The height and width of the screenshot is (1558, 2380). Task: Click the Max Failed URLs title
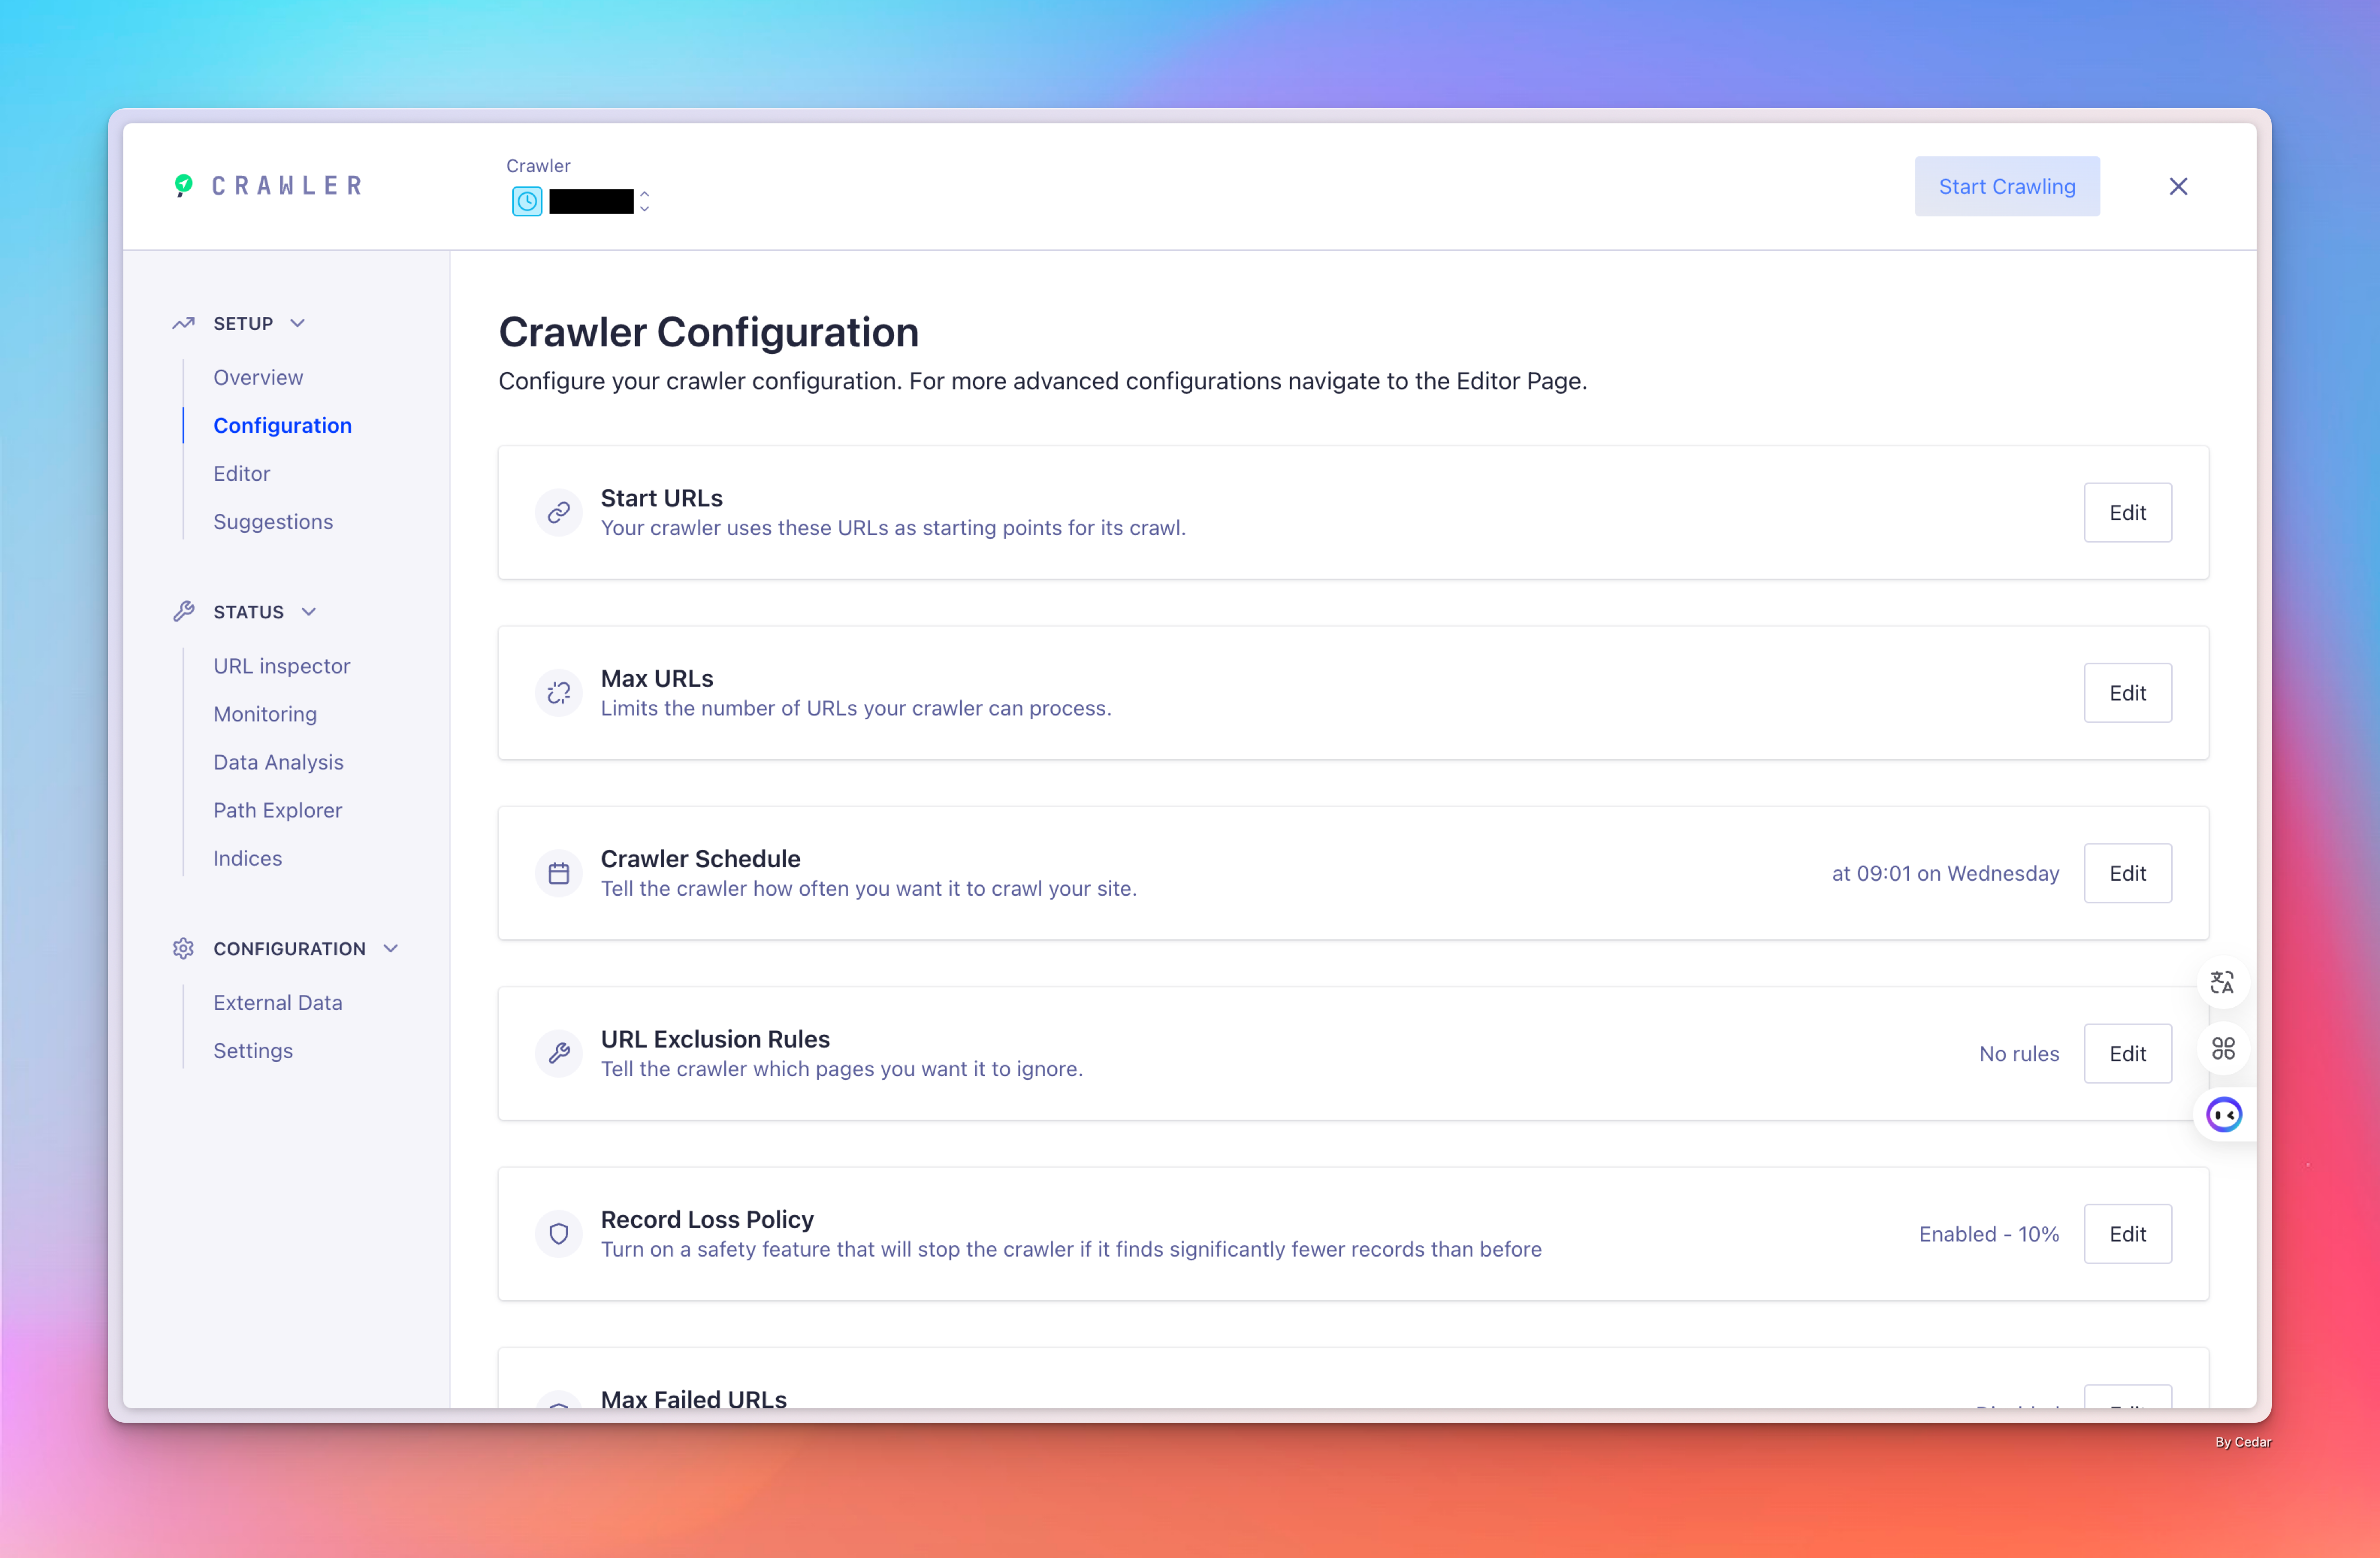pos(693,1399)
